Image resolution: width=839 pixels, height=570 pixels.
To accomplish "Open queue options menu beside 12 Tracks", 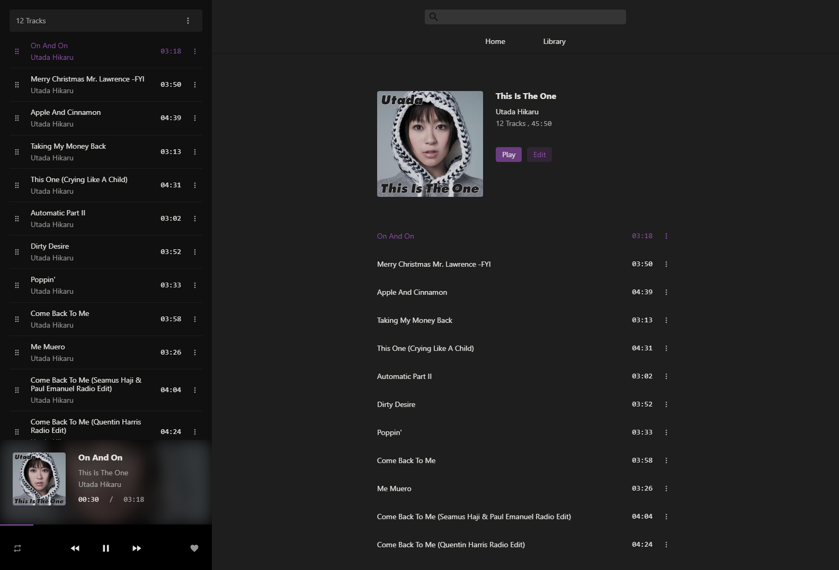I will (x=188, y=21).
